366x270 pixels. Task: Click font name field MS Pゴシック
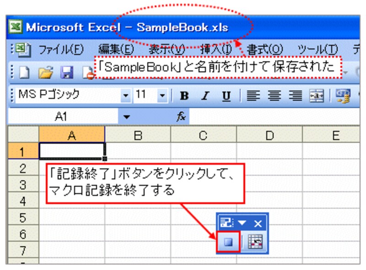pyautogui.click(x=68, y=95)
